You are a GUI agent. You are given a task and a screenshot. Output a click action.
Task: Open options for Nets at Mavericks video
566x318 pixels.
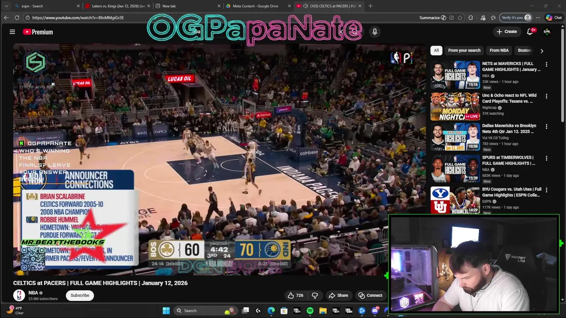547,64
